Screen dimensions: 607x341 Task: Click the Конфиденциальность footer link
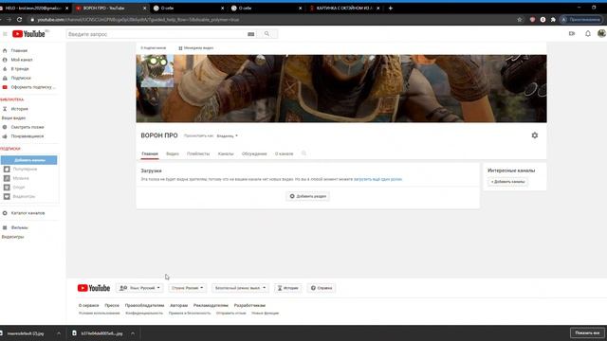coord(144,314)
